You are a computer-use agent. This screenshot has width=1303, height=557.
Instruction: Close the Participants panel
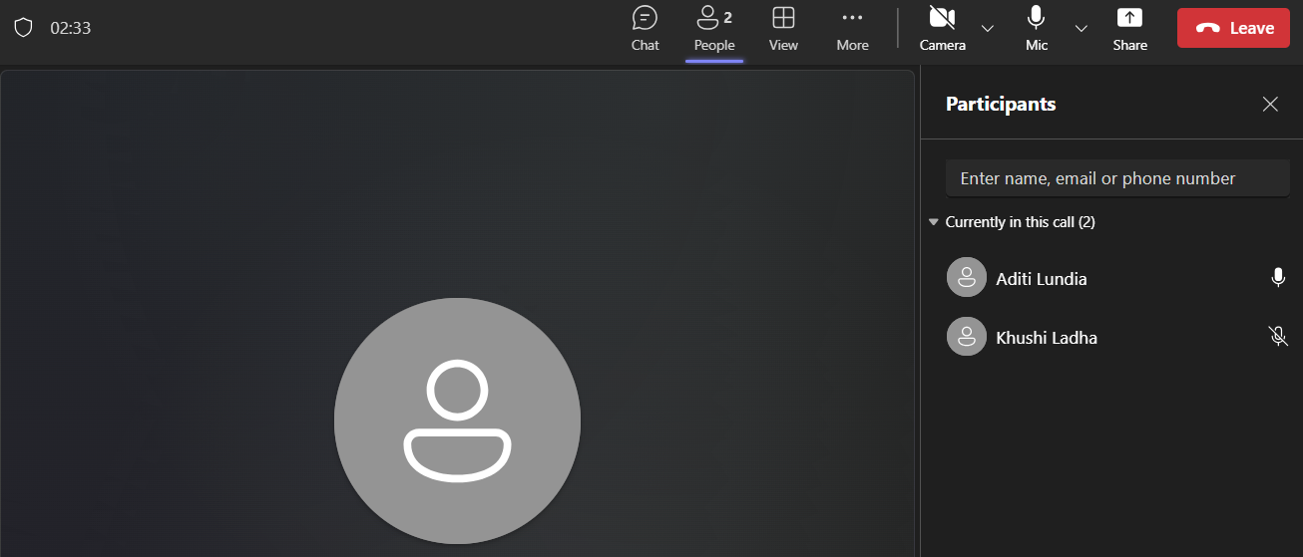(1270, 104)
